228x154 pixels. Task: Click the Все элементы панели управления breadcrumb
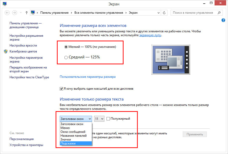pos(99,13)
